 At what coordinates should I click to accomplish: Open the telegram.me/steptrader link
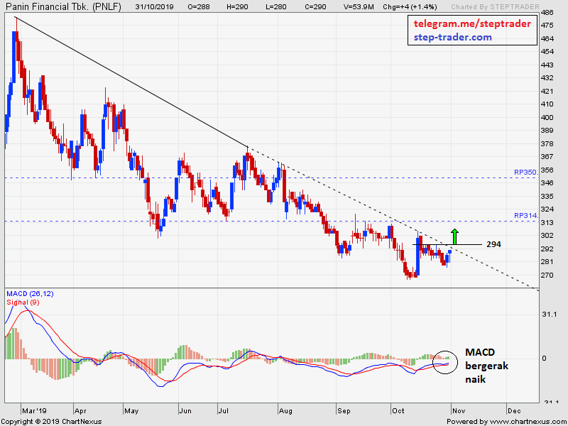click(472, 24)
